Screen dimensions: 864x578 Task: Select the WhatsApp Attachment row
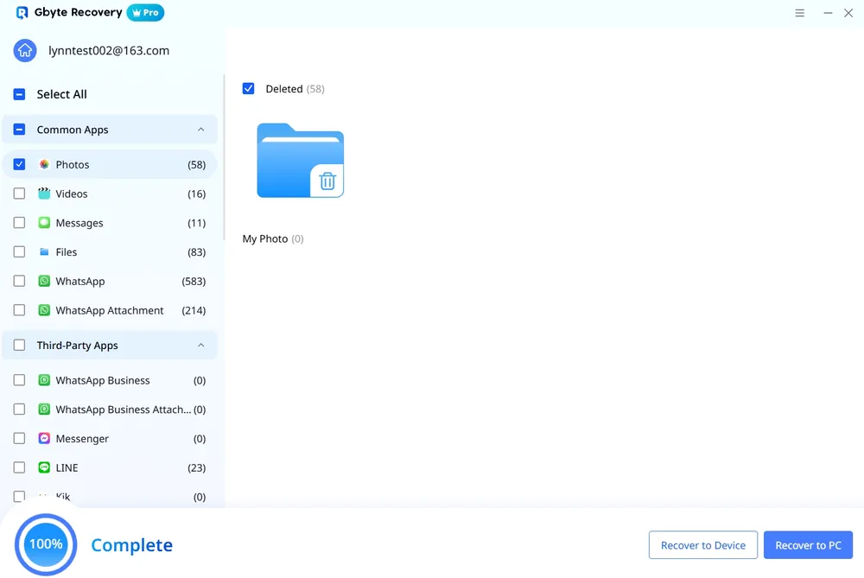click(x=110, y=310)
